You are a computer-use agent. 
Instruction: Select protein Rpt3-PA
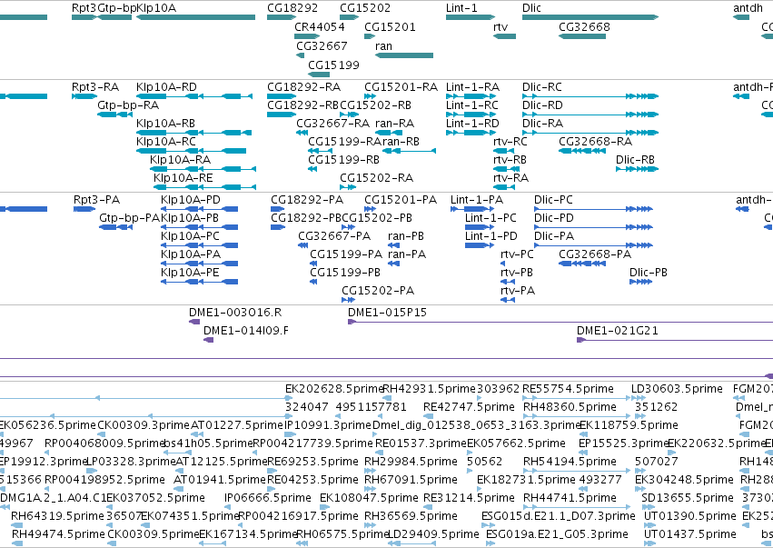click(x=84, y=209)
